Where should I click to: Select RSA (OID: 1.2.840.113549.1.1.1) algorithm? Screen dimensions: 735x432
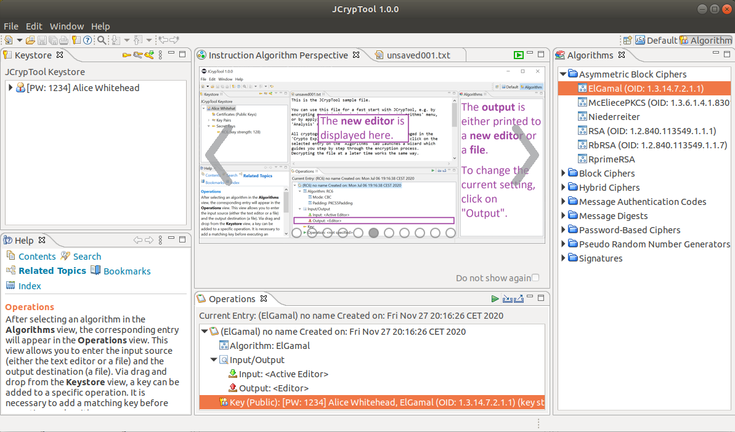tap(652, 131)
